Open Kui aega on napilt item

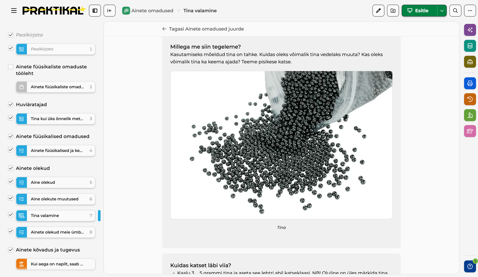(56, 264)
